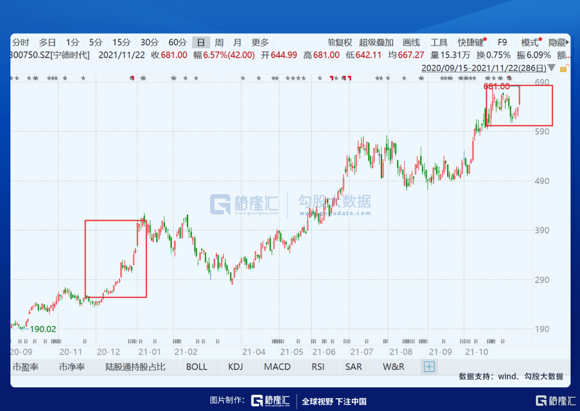The image size is (580, 411).
Task: Click the 均667.27 average price value
Action: pos(406,55)
